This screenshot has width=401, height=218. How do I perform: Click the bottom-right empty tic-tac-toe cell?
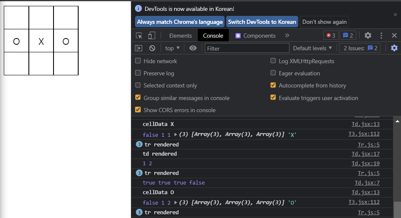pyautogui.click(x=66, y=64)
